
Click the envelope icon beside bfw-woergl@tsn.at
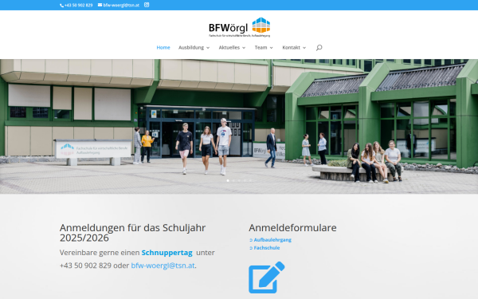tap(100, 5)
